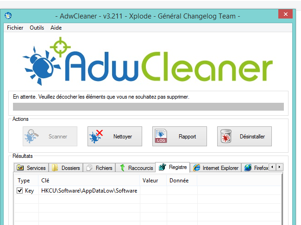Image resolution: width=301 pixels, height=225 pixels.
Task: Click the Internet Explorer logo icon
Action: click(x=197, y=168)
